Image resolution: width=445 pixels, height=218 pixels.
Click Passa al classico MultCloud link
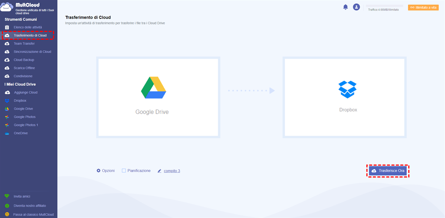point(33,214)
